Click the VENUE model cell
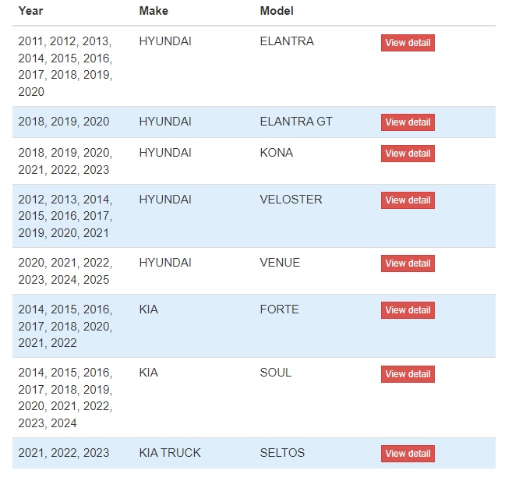This screenshot has height=488, width=519. (x=280, y=263)
